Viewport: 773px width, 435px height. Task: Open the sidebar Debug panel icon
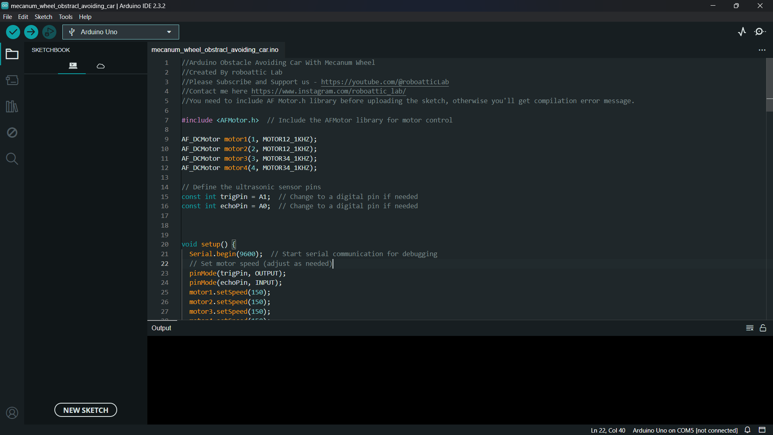(x=12, y=133)
